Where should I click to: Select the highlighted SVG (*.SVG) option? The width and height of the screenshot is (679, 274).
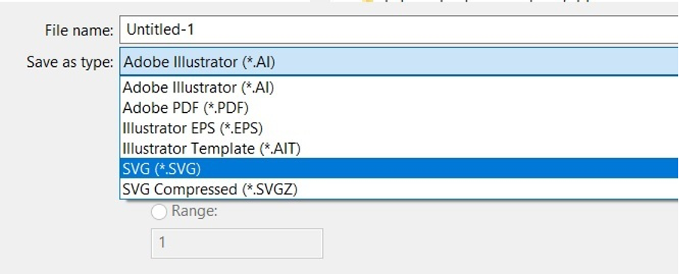[399, 169]
